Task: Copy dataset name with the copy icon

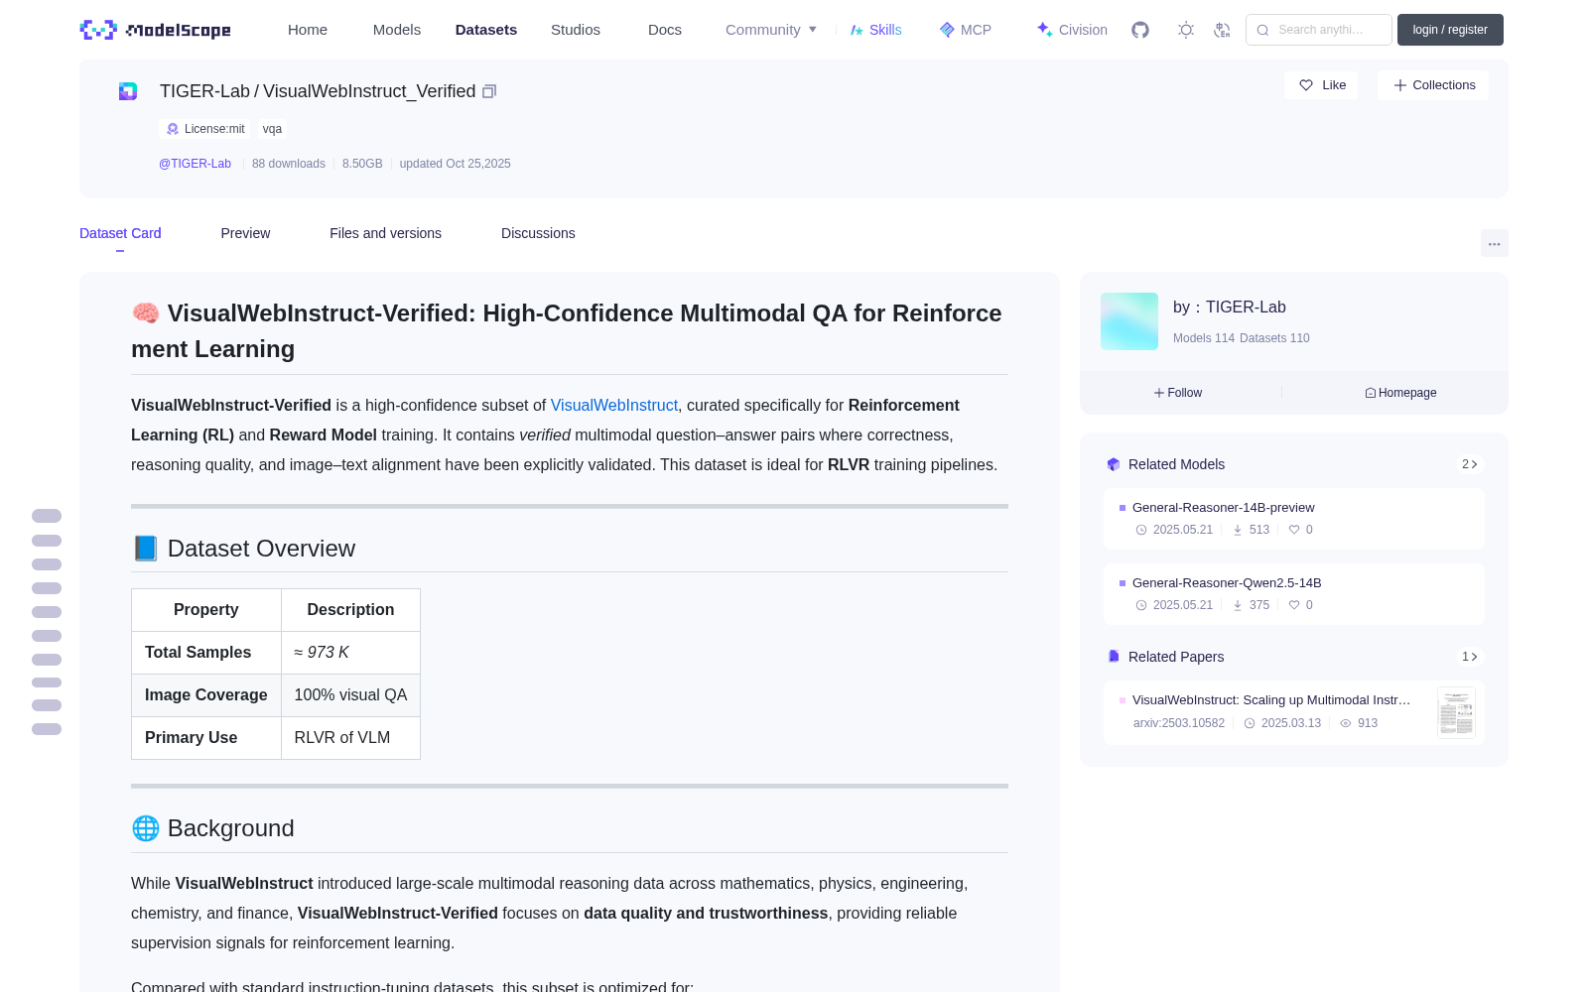Action: coord(489,91)
